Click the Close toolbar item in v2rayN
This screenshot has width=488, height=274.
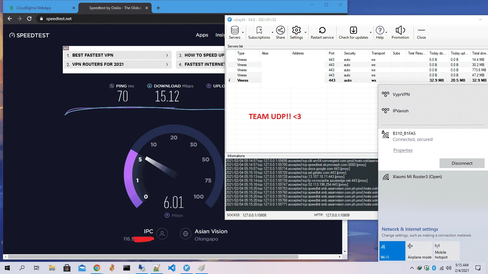421,33
